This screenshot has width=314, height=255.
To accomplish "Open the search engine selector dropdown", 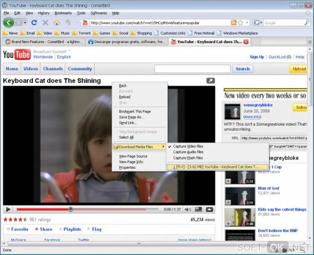I will (x=258, y=22).
